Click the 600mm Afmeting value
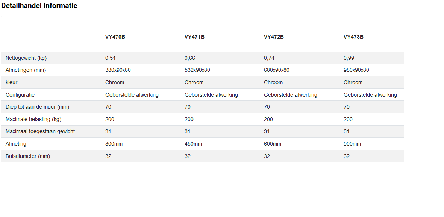The width and height of the screenshot is (444, 217). coord(273,144)
